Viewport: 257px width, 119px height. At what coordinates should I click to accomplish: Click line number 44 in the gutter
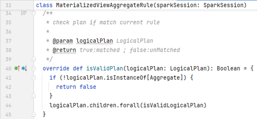[x=8, y=105]
